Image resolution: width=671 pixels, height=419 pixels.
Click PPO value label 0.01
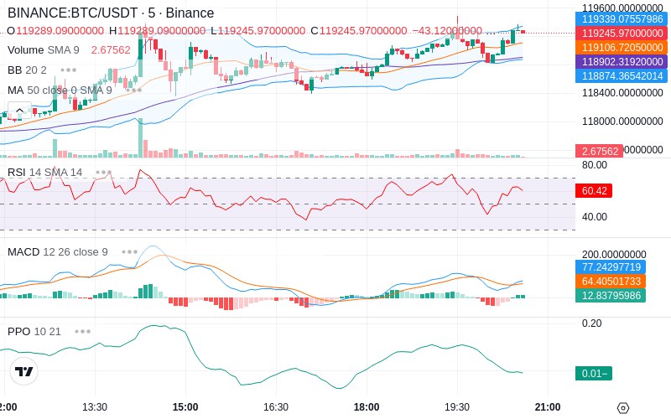pos(594,373)
